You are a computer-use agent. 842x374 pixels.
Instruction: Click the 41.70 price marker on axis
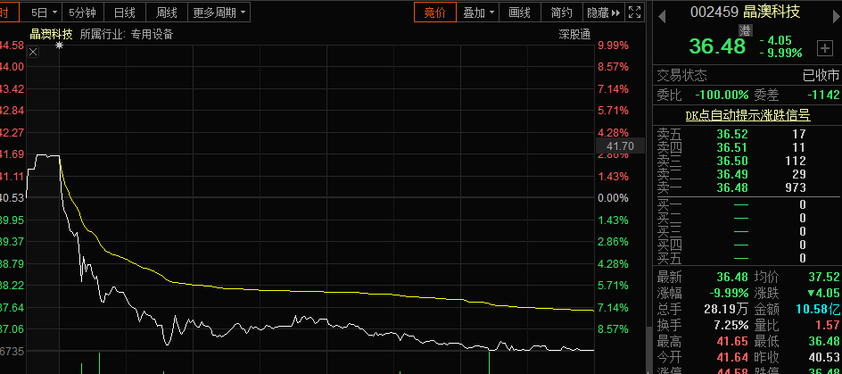tap(619, 145)
